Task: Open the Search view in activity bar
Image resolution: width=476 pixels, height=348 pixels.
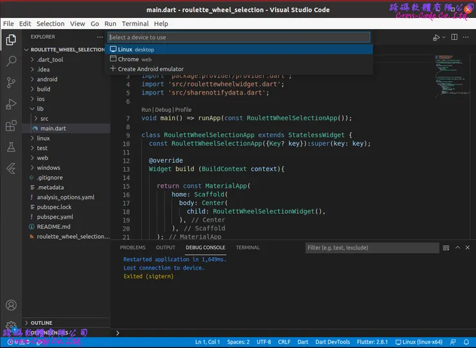Action: pos(11,61)
